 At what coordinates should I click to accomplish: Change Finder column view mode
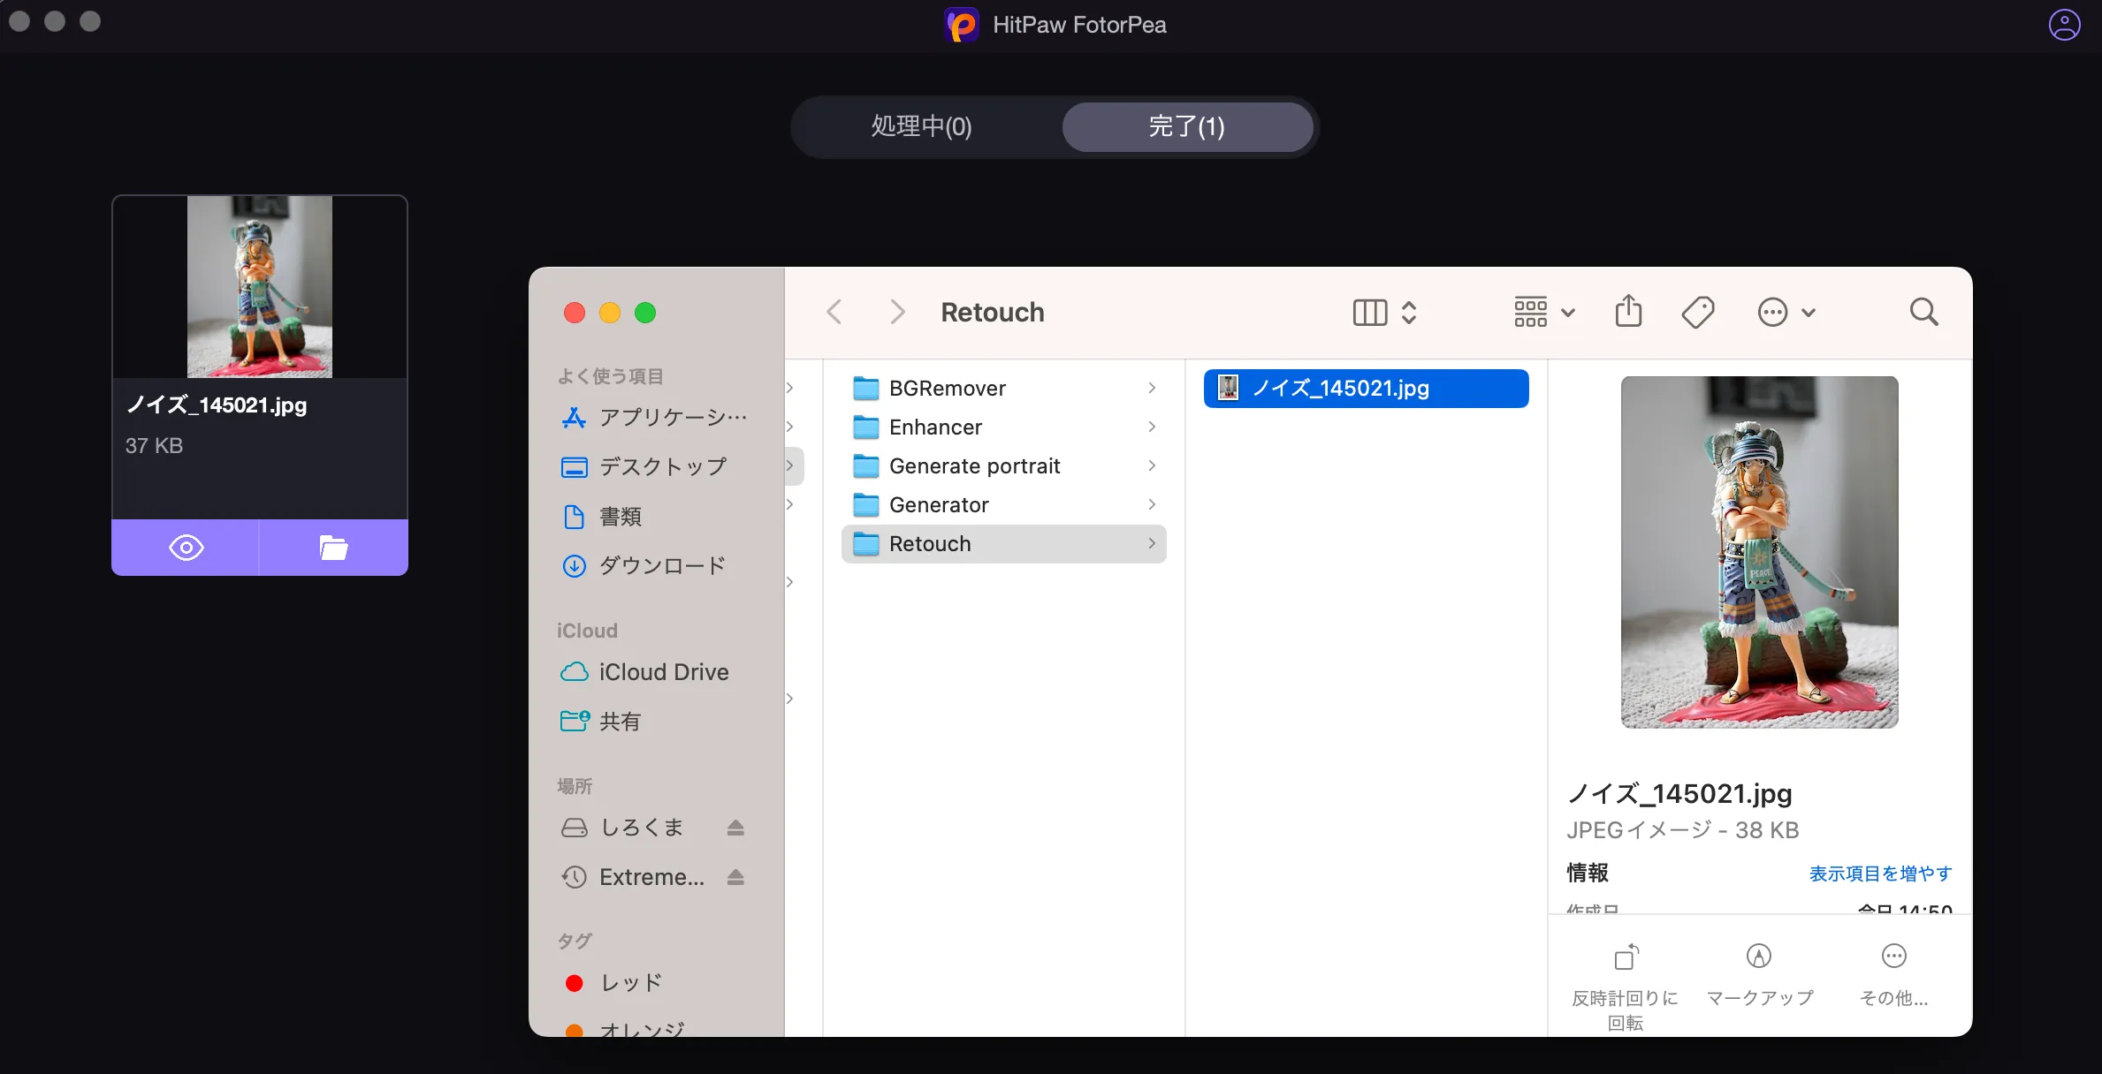(x=1385, y=312)
